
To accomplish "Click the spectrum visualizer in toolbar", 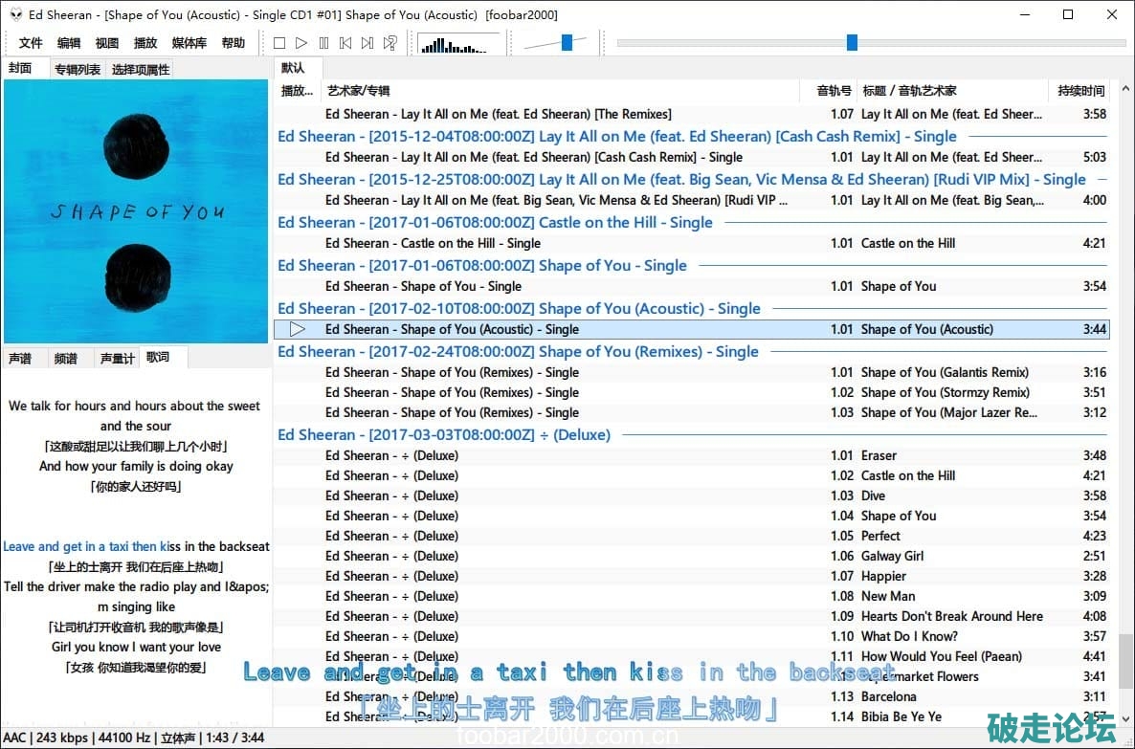I will (x=458, y=44).
